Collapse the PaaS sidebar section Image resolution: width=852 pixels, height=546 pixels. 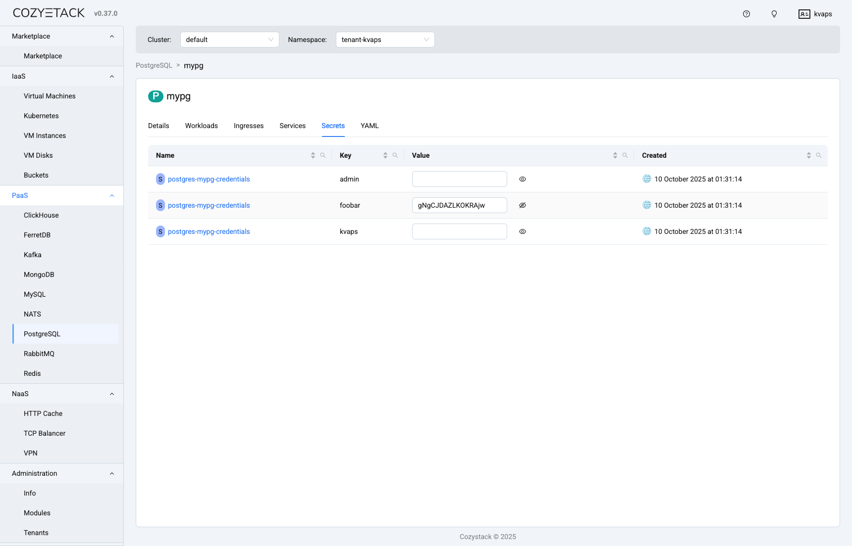111,195
